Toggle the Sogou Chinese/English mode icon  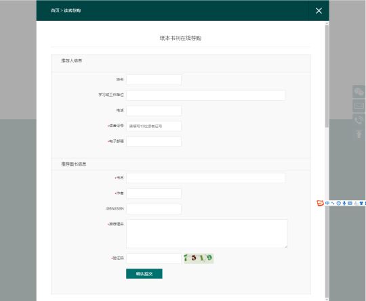327,203
